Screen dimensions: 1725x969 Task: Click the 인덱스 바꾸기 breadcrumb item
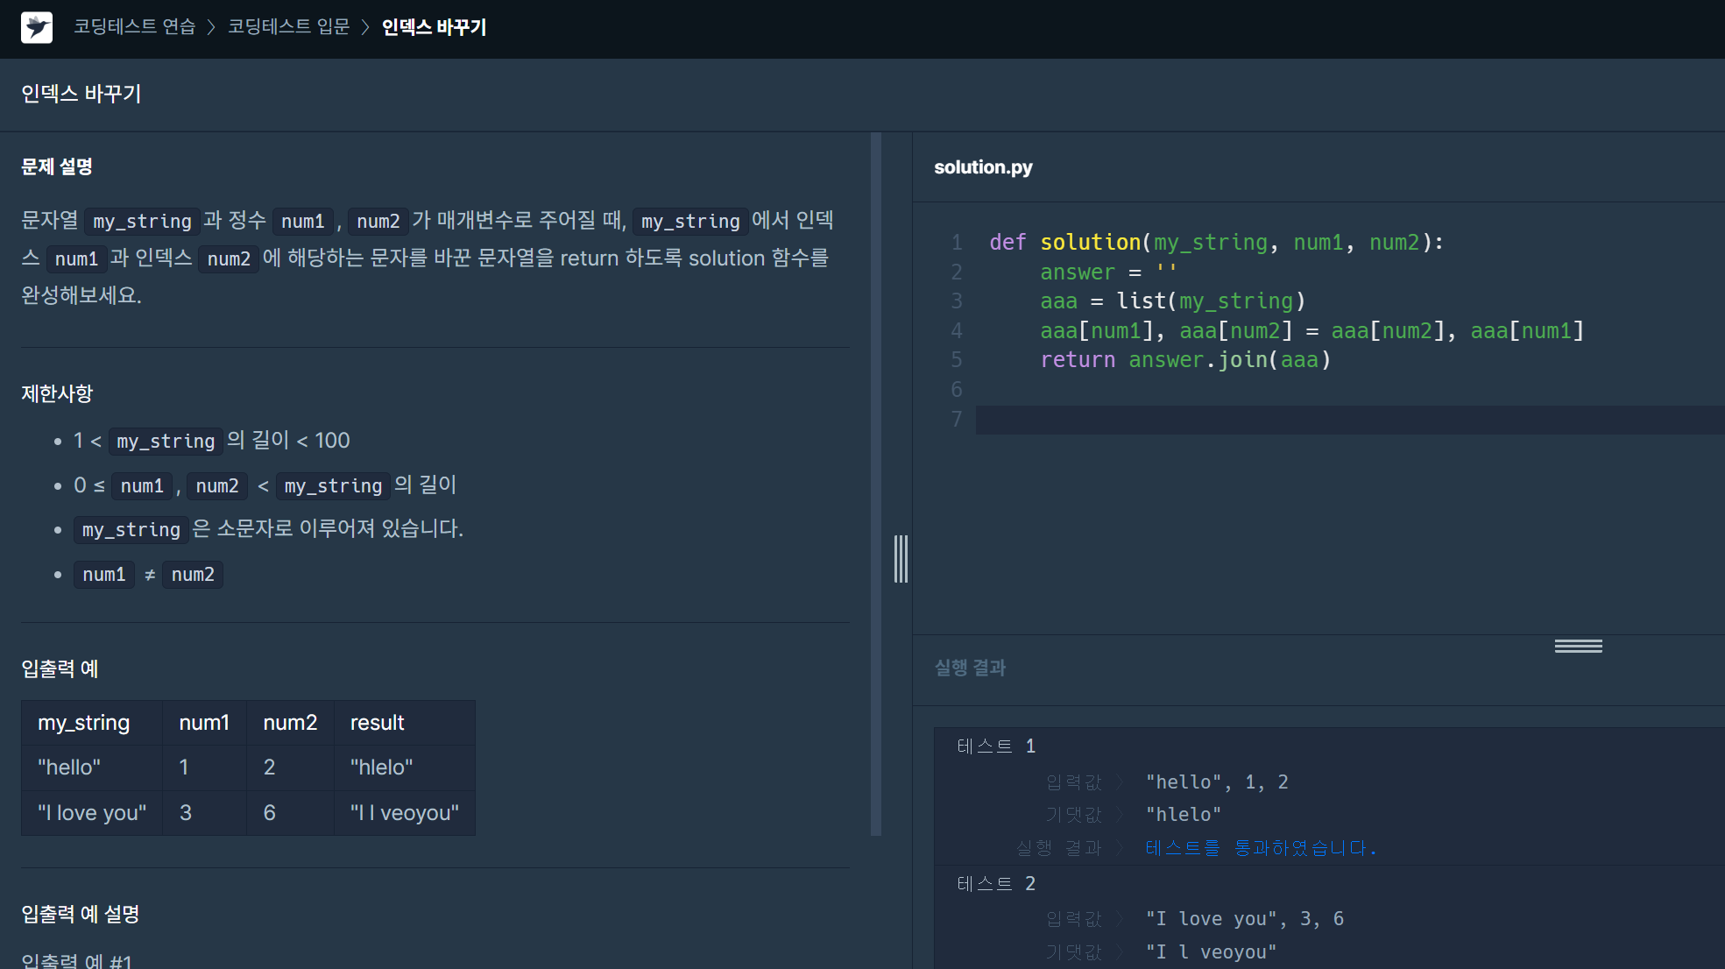coord(434,27)
